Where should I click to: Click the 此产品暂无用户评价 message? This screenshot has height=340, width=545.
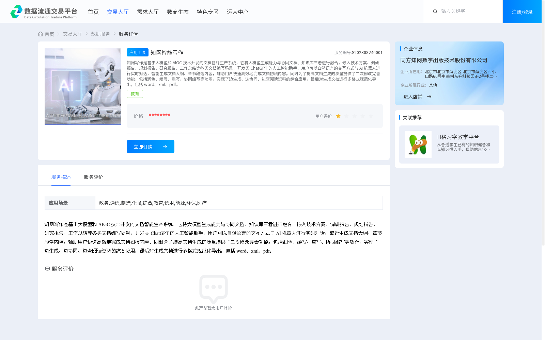tap(214, 308)
